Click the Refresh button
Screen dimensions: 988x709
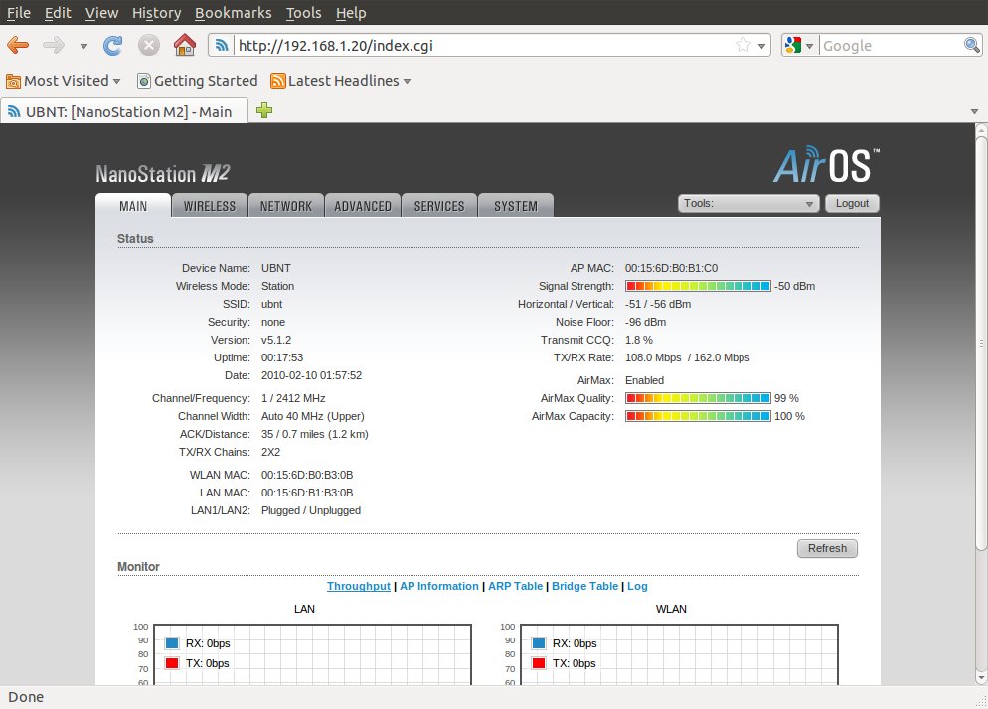pyautogui.click(x=827, y=548)
